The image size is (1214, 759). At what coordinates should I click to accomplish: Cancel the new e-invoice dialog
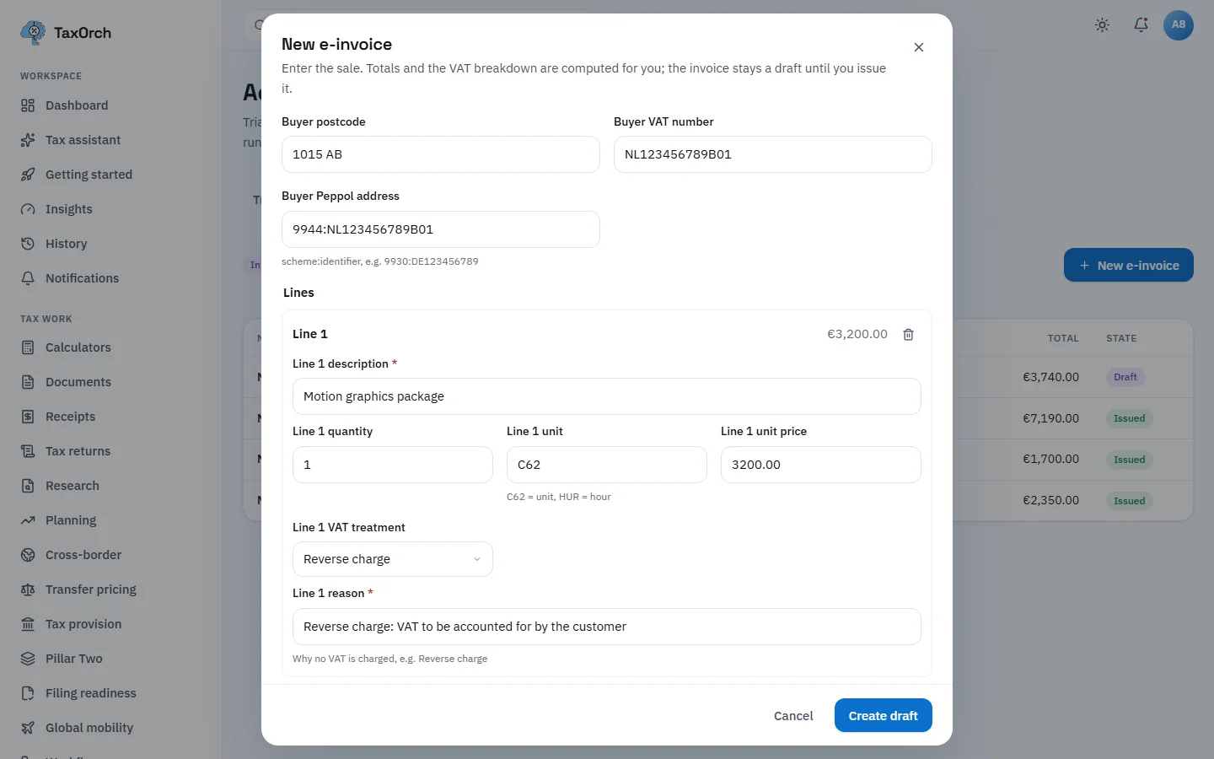(793, 715)
